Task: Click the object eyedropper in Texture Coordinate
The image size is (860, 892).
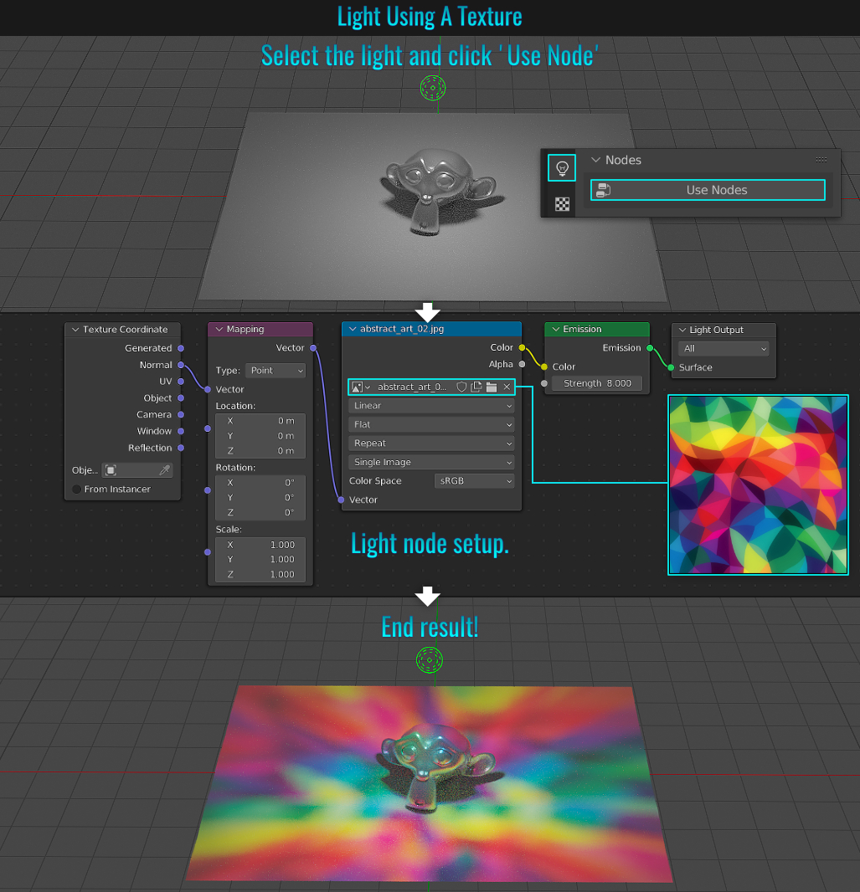Action: (164, 470)
